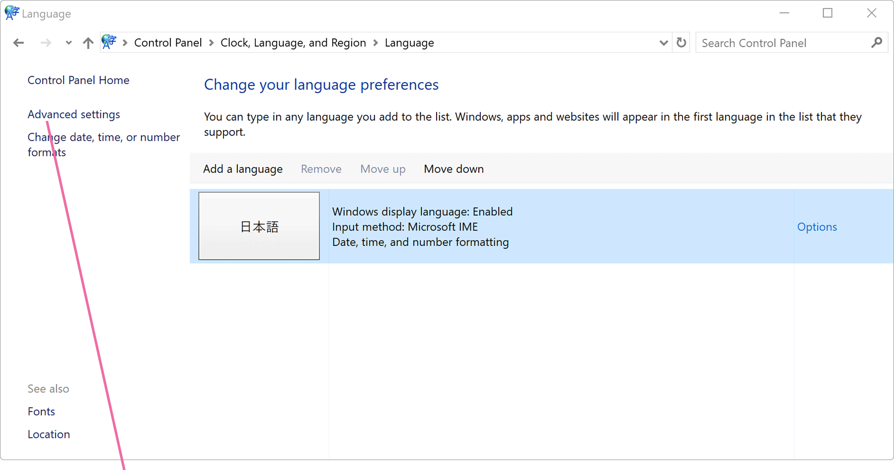
Task: Expand chevron after Control Panel breadcrumb
Action: 211,43
